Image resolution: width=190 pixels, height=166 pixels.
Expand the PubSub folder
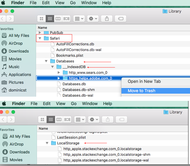(40, 32)
